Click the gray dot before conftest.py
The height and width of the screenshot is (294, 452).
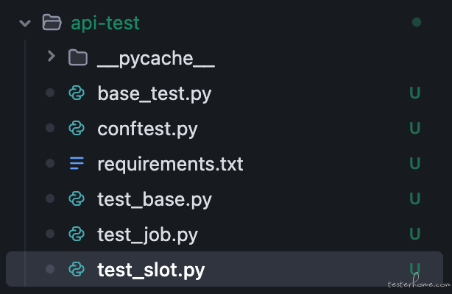[50, 128]
